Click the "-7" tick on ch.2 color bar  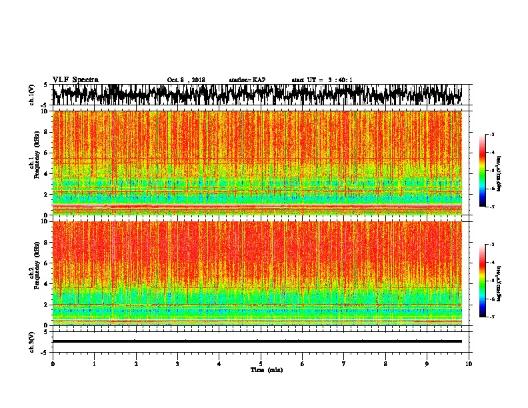click(491, 317)
